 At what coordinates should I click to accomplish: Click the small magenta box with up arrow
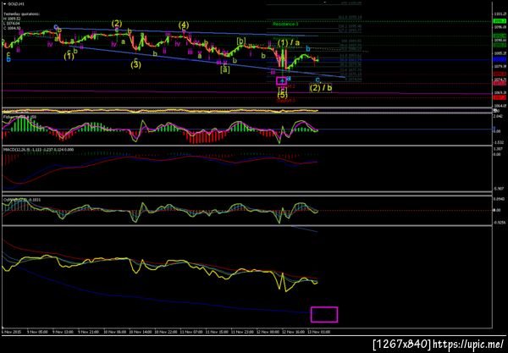click(x=282, y=80)
